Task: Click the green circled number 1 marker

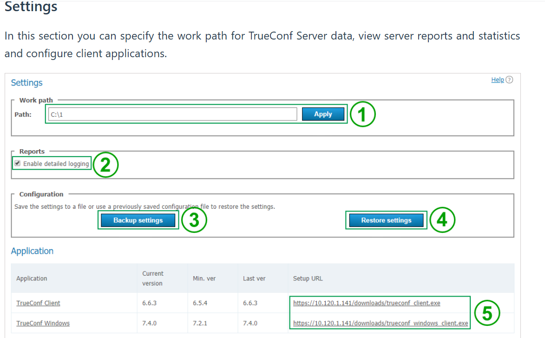Action: coord(362,114)
